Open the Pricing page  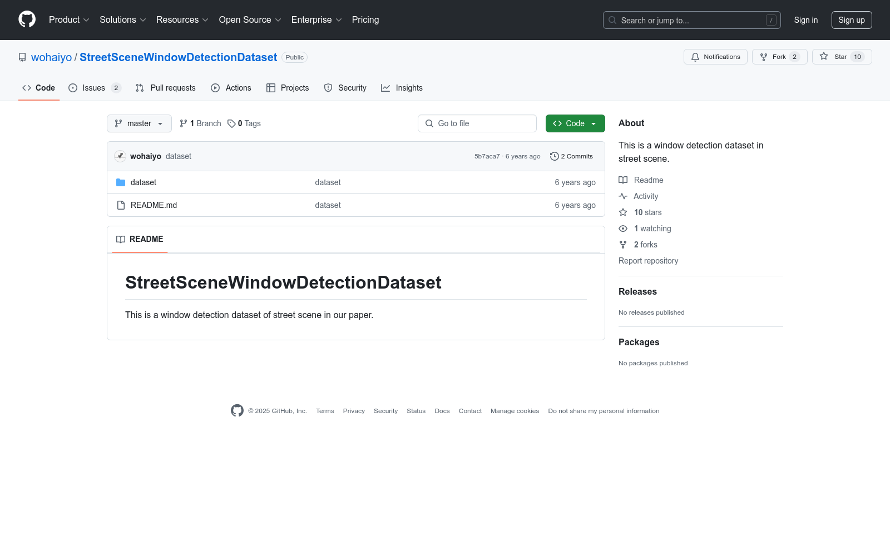click(365, 20)
